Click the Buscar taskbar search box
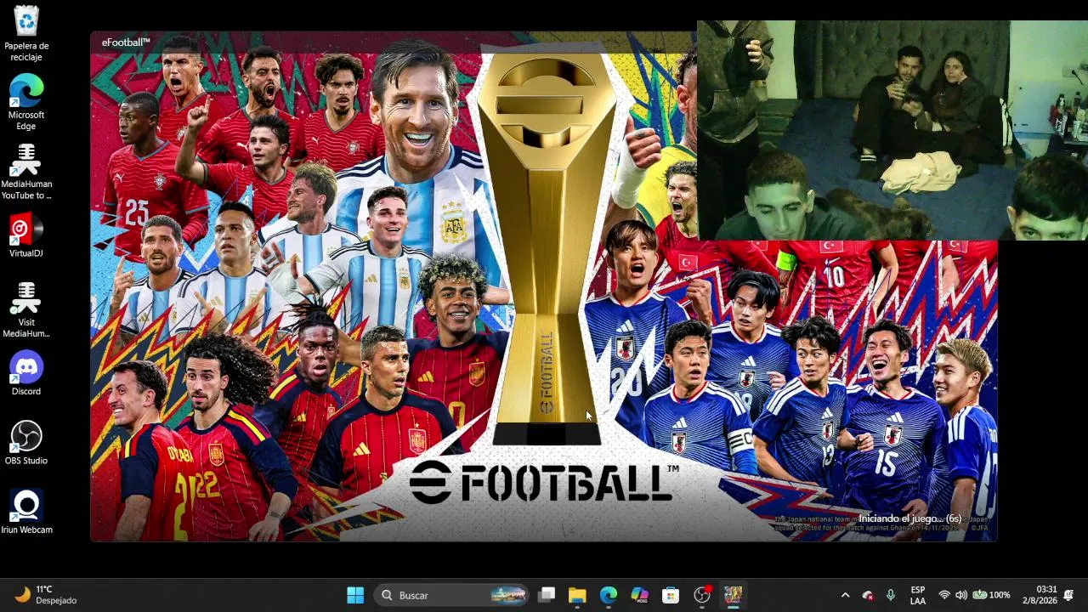1088x612 pixels. [451, 595]
